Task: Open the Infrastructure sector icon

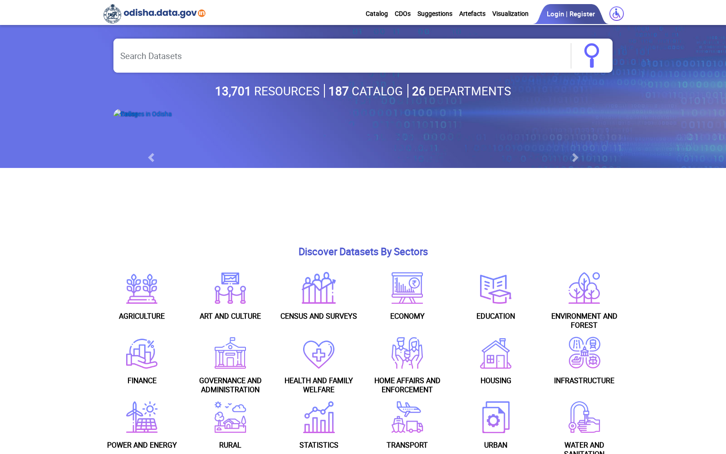Action: 584,353
